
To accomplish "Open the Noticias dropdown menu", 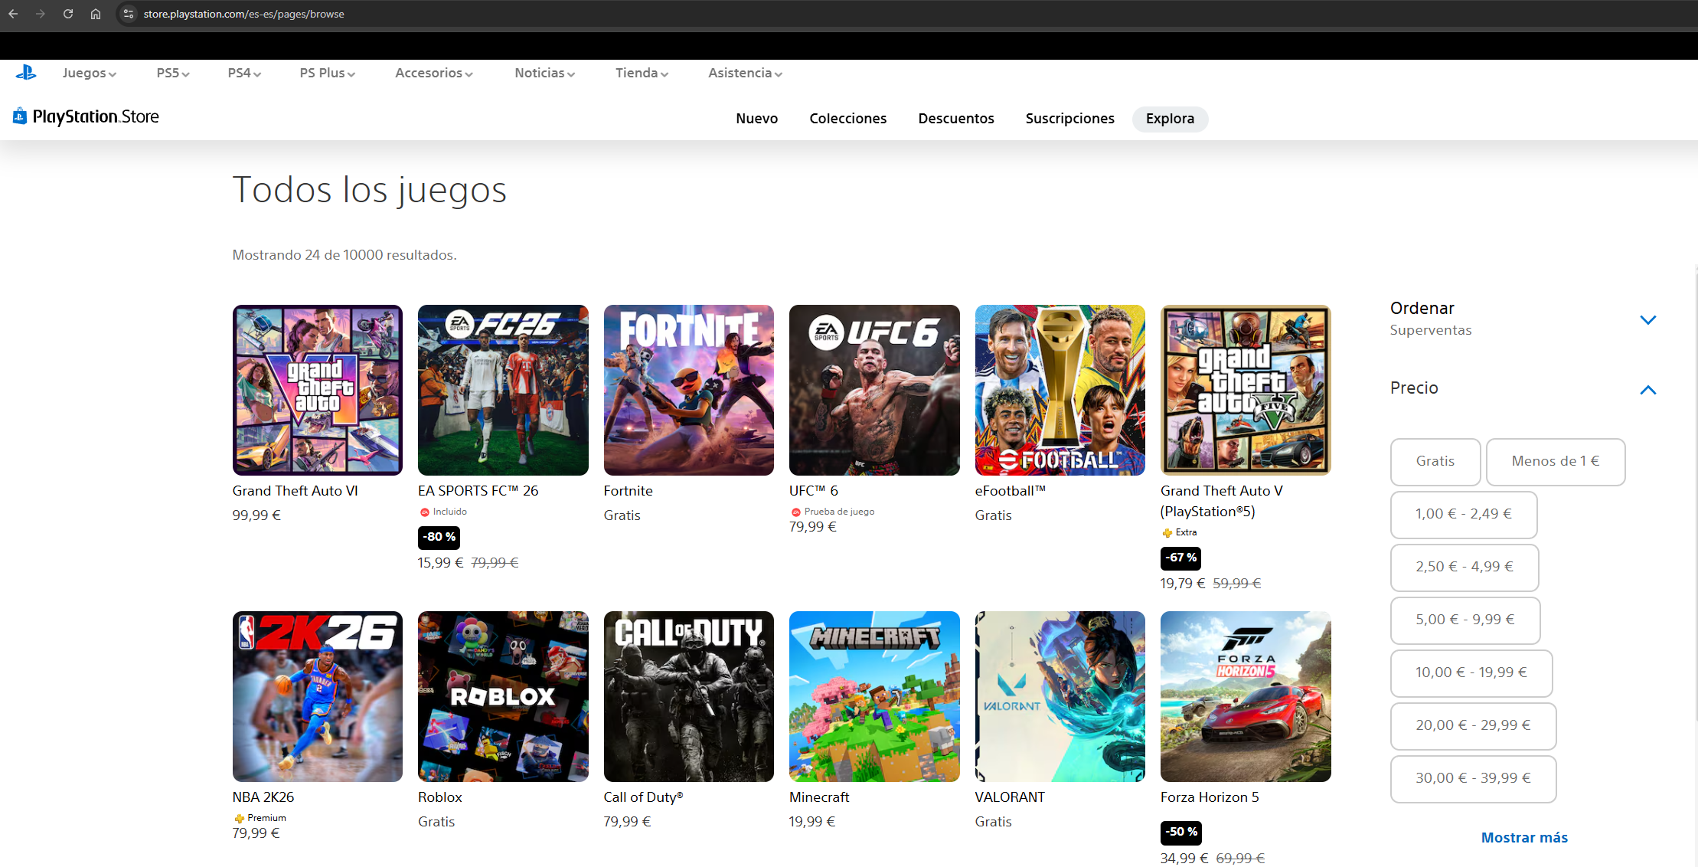I will [x=545, y=73].
